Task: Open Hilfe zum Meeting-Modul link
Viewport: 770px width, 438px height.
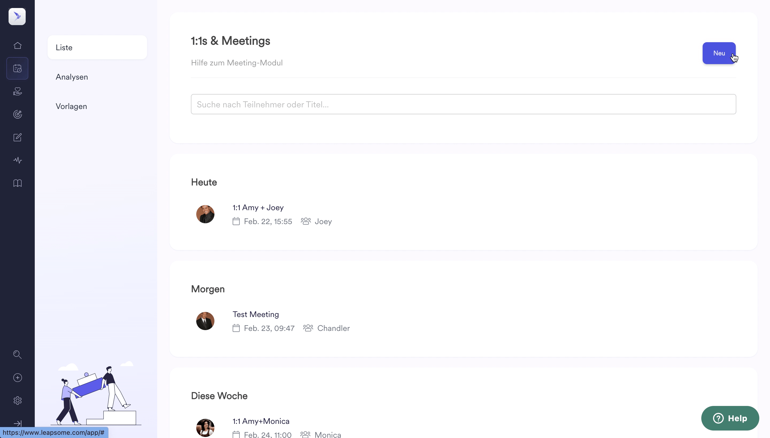Action: click(237, 62)
